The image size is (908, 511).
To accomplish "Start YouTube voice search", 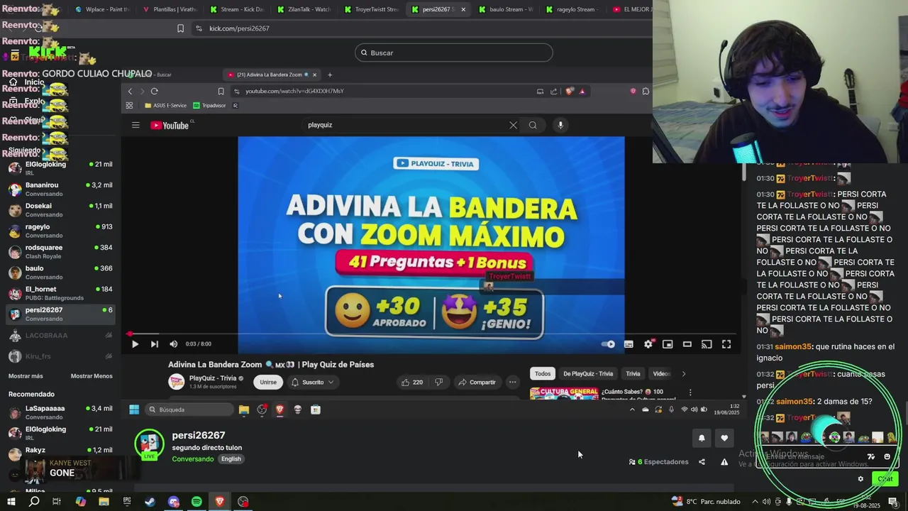I will (x=560, y=125).
